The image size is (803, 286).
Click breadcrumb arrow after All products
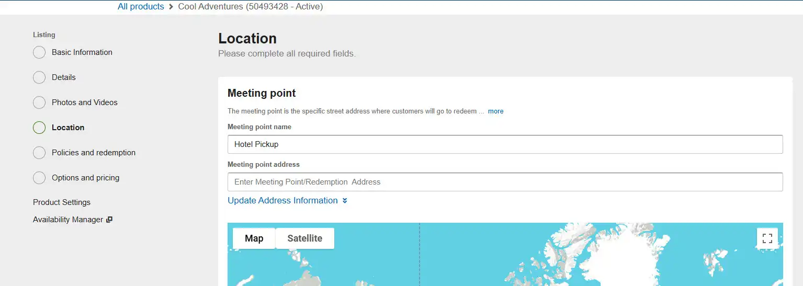(x=171, y=7)
